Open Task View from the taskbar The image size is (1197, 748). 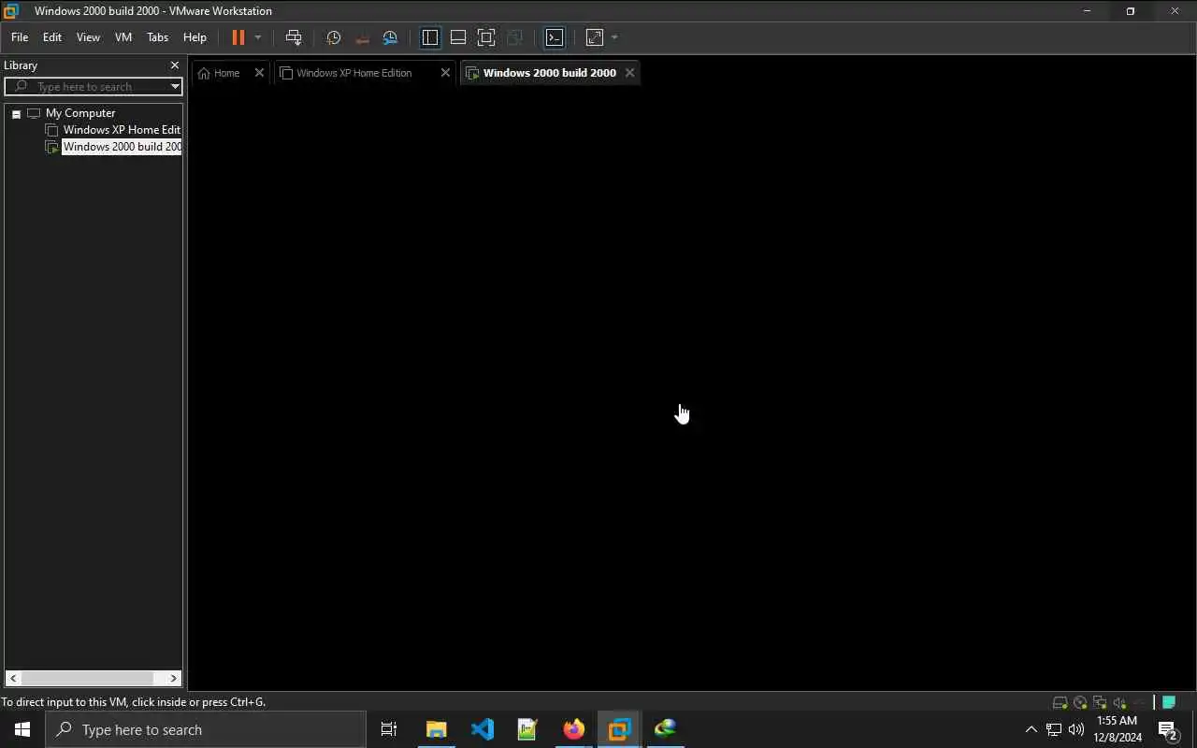[389, 729]
